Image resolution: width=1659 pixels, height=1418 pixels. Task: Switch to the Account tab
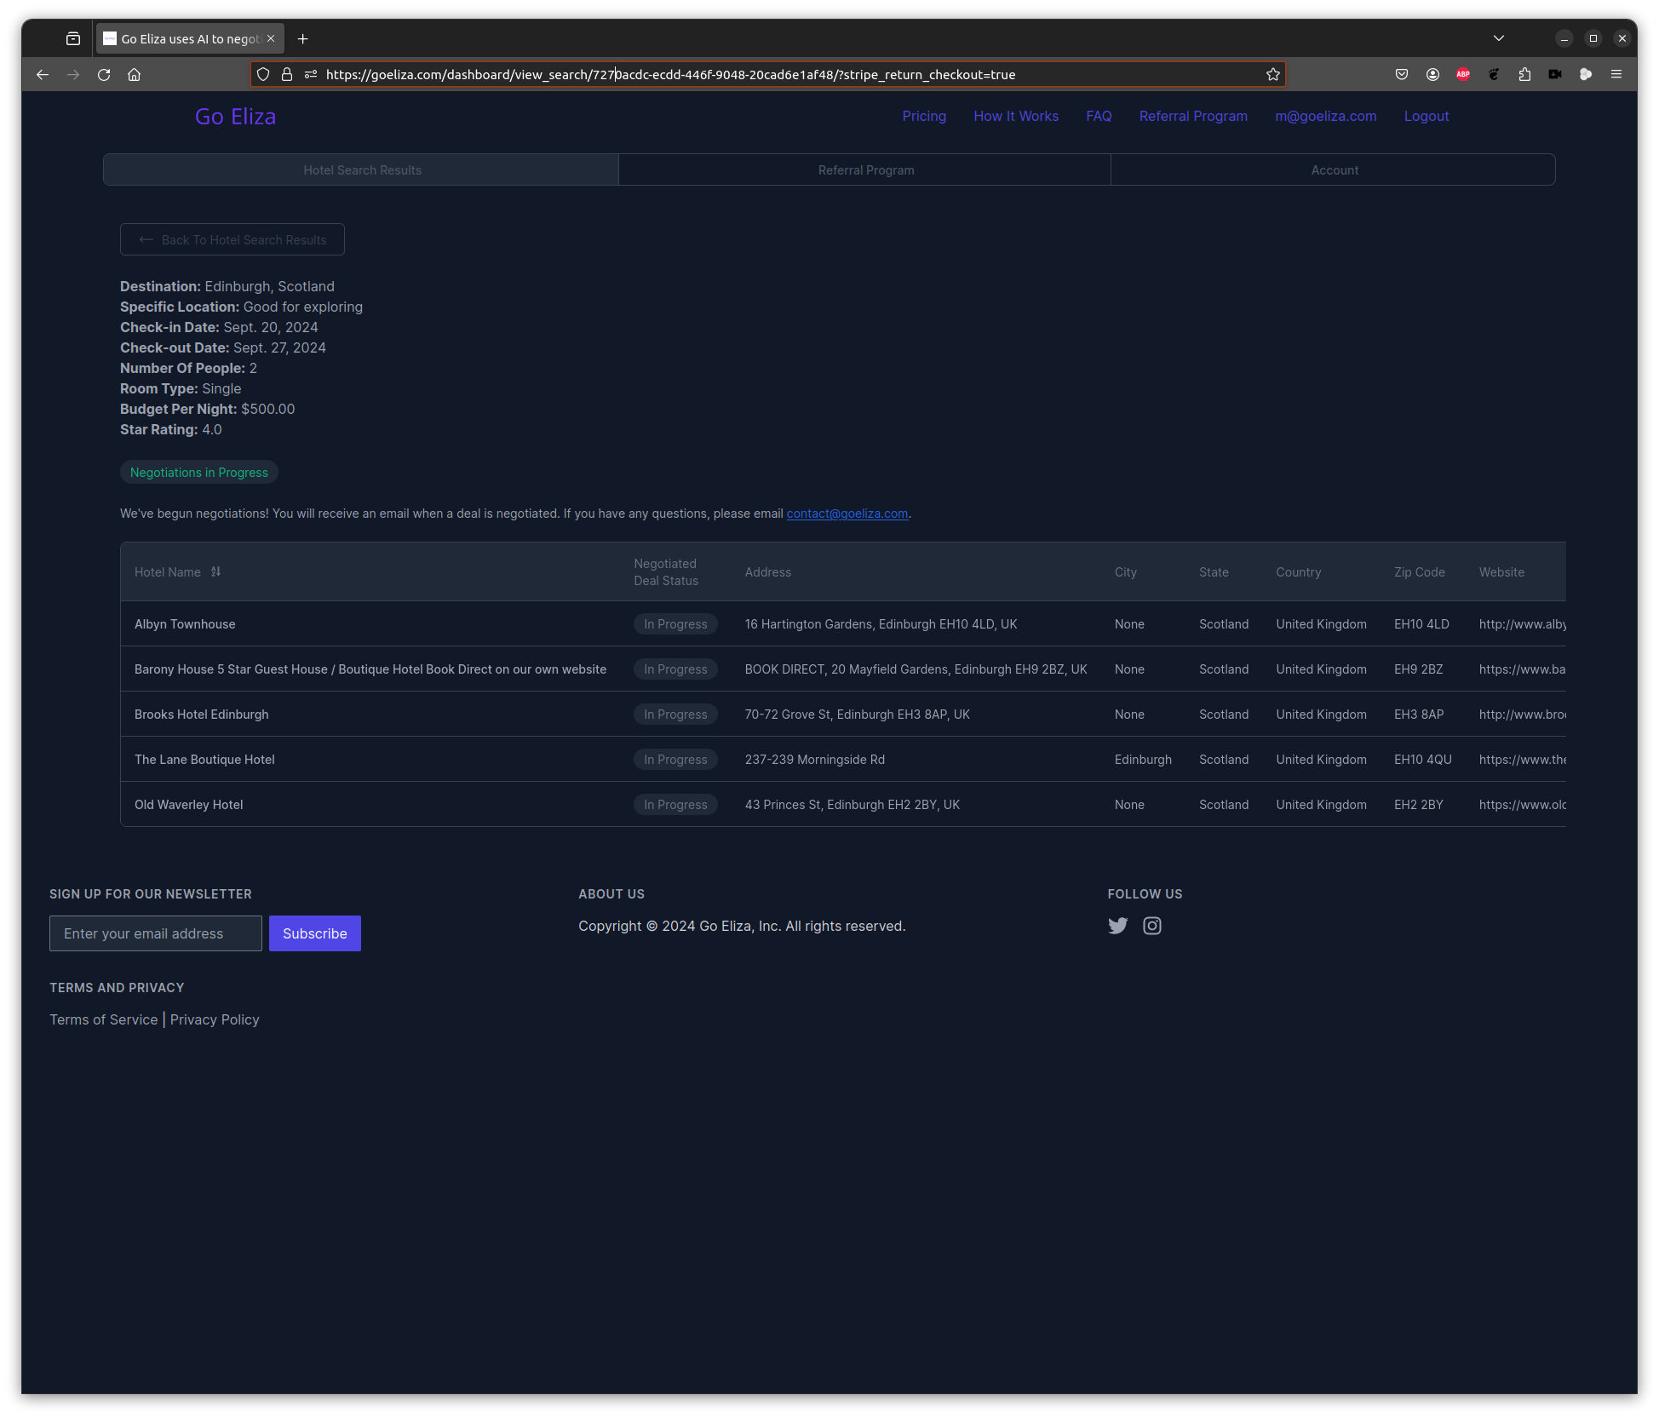click(1334, 170)
